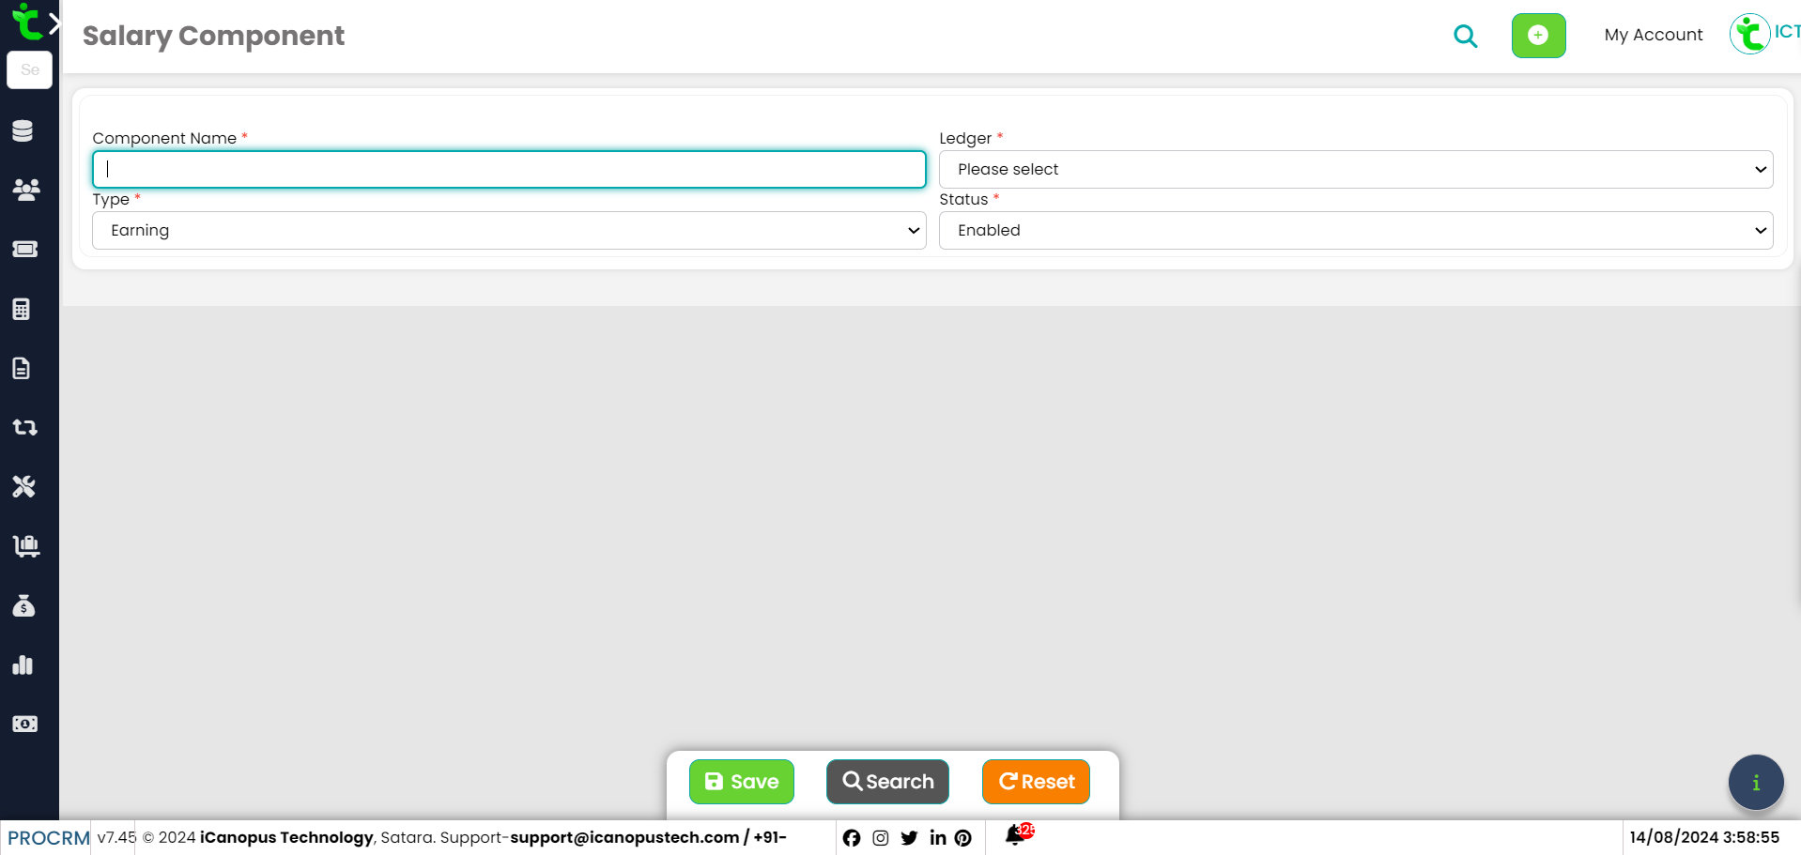The width and height of the screenshot is (1801, 855).
Task: Open the users group sidebar icon
Action: pos(25,190)
